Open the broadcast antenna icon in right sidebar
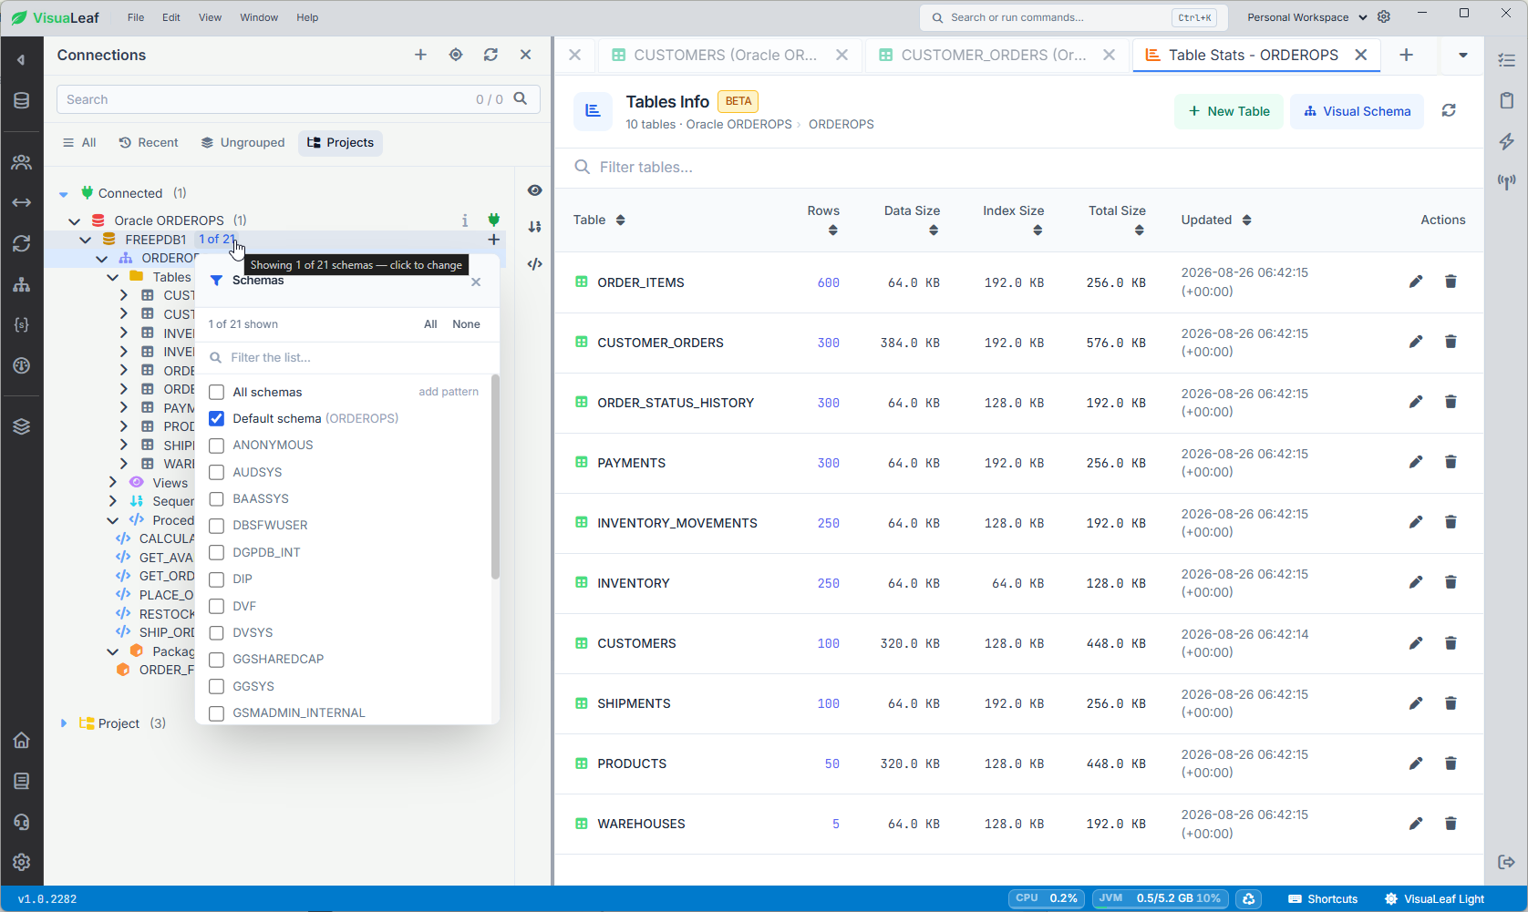The image size is (1528, 912). click(x=1506, y=182)
